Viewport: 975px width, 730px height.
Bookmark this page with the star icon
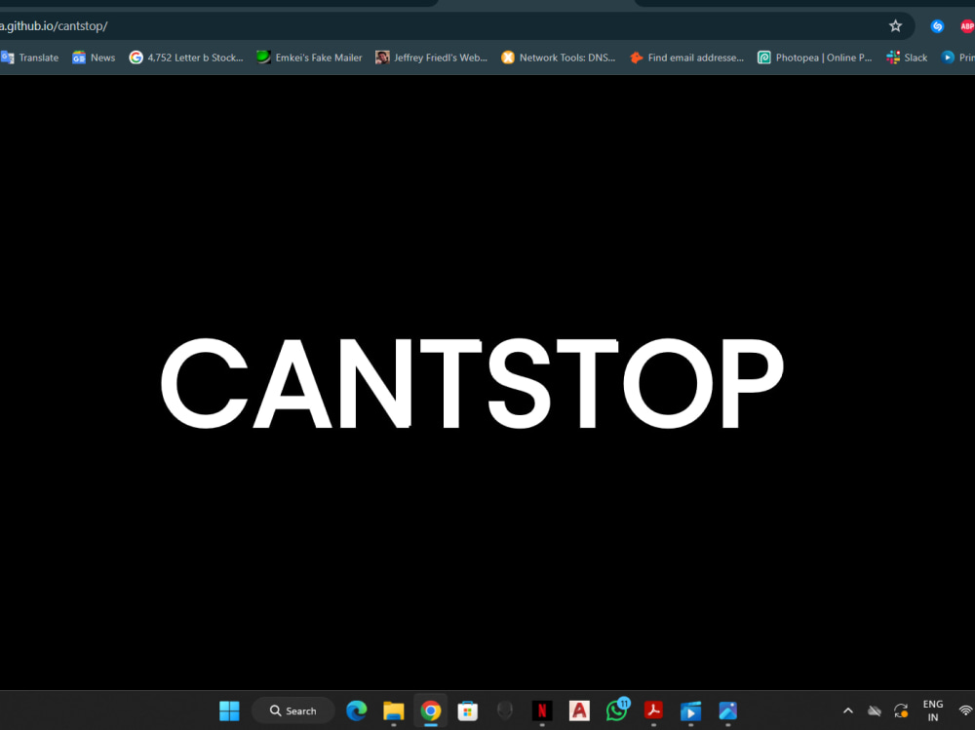(895, 25)
